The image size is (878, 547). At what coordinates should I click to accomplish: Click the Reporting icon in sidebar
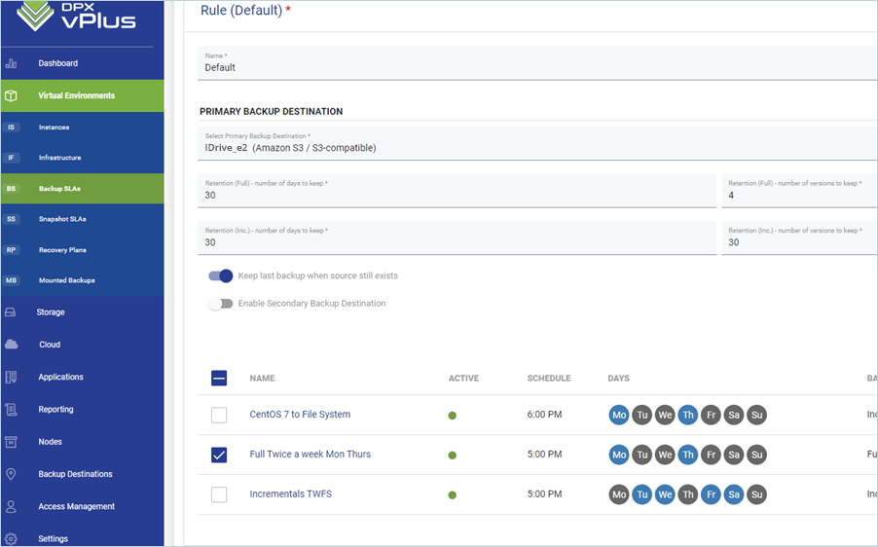12,410
